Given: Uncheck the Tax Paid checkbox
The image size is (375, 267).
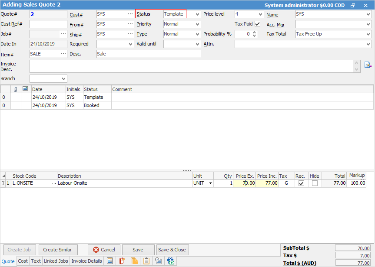Looking at the screenshot, I should (258, 24).
